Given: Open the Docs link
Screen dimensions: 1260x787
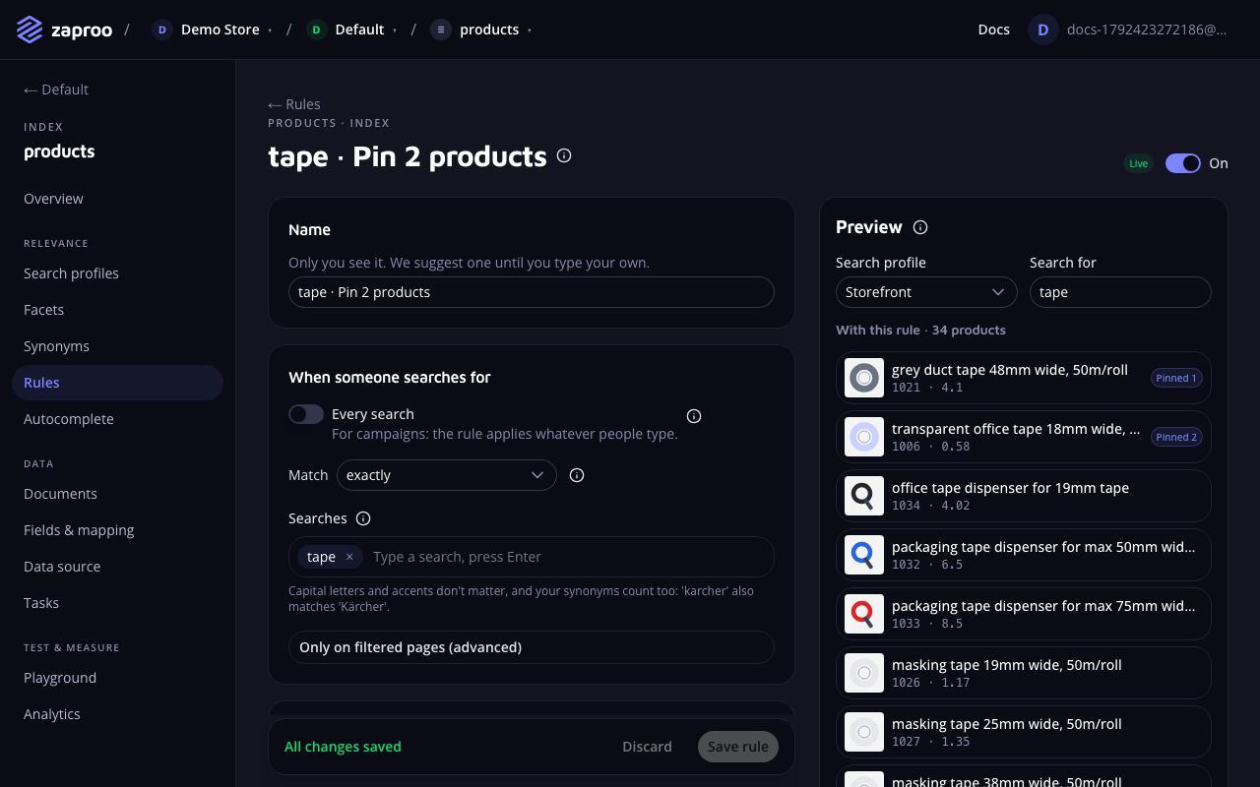Looking at the screenshot, I should [x=994, y=30].
